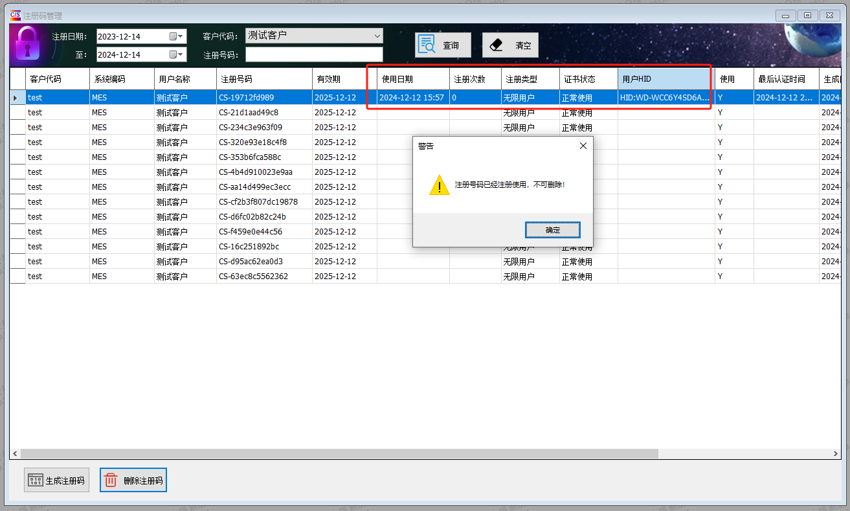Viewport: 850px width, 511px height.
Task: Click the 2024-12-12 15:57 usage date cell
Action: 413,98
